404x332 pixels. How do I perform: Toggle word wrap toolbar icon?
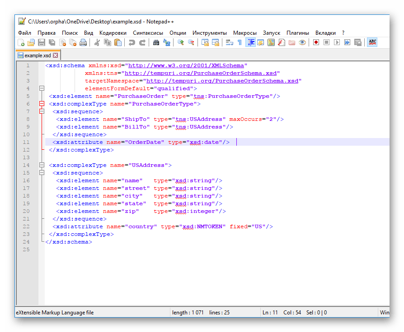[229, 42]
